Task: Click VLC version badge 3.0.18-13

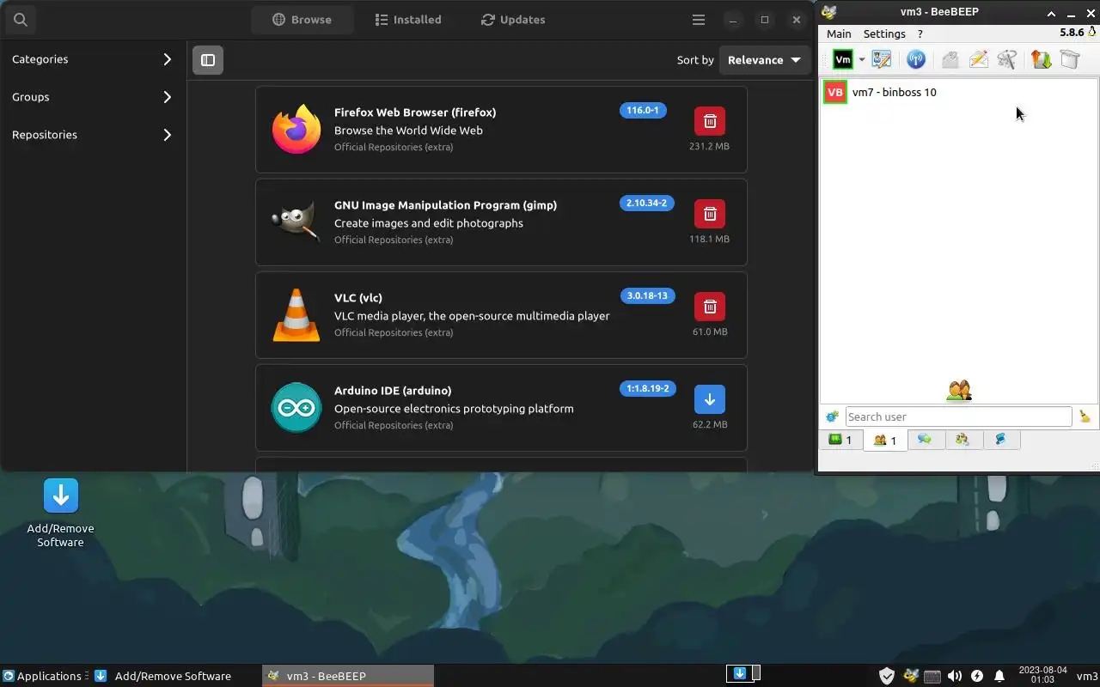Action: (x=647, y=295)
